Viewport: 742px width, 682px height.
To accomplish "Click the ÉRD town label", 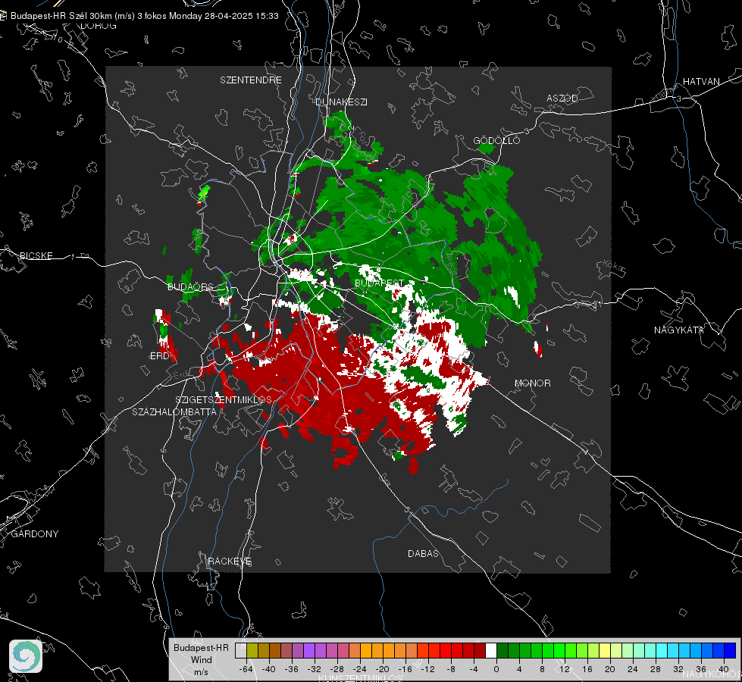I will click(159, 356).
